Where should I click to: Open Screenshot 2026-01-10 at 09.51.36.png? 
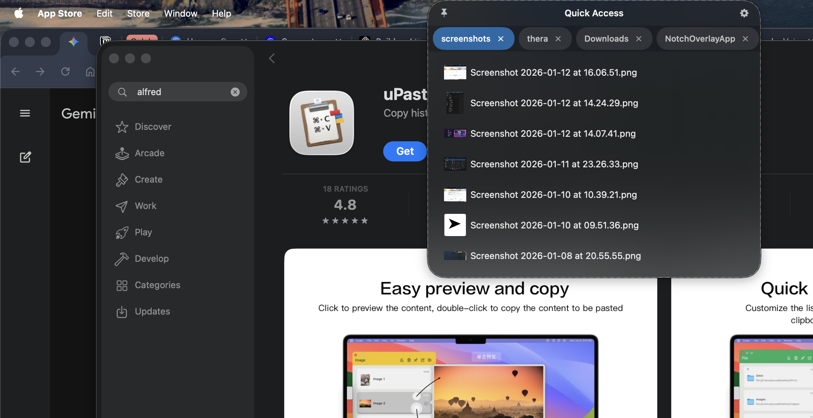[x=554, y=225]
